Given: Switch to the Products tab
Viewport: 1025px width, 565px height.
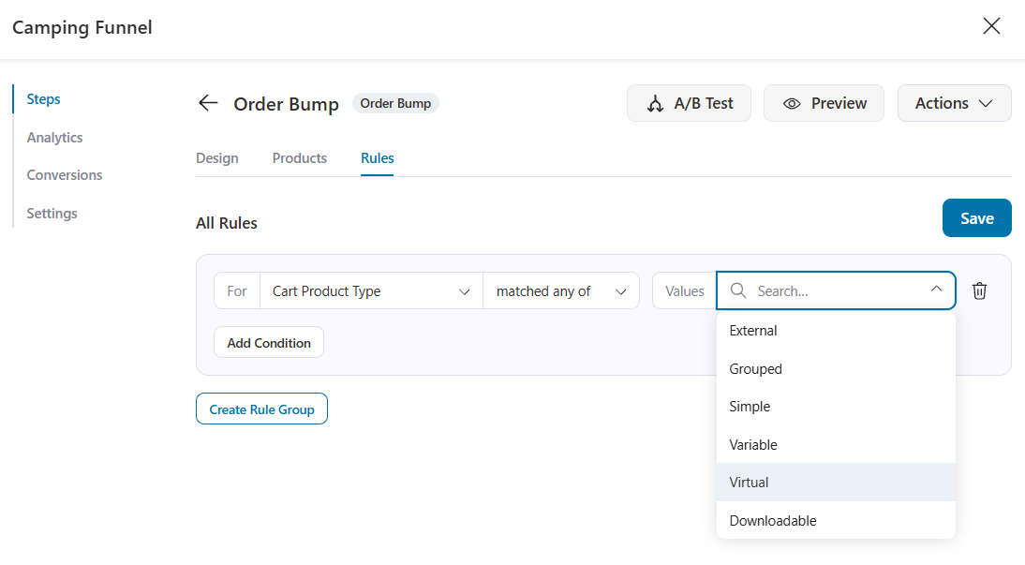Looking at the screenshot, I should pyautogui.click(x=300, y=158).
